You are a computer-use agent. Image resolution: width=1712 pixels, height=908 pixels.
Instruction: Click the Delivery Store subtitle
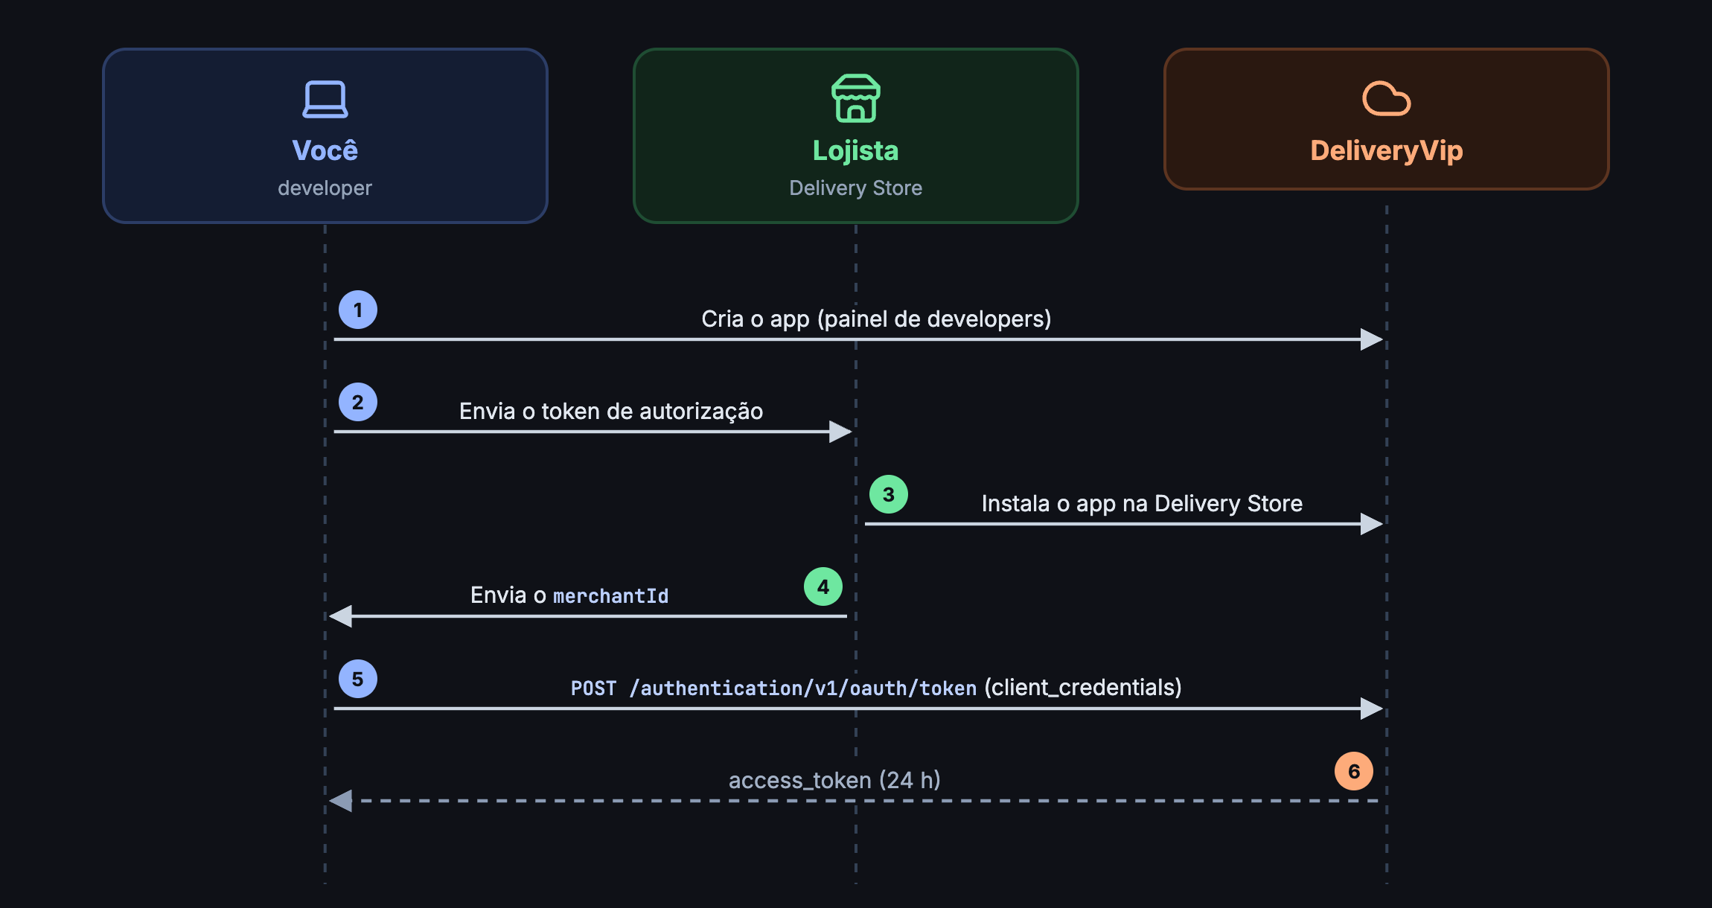856,188
